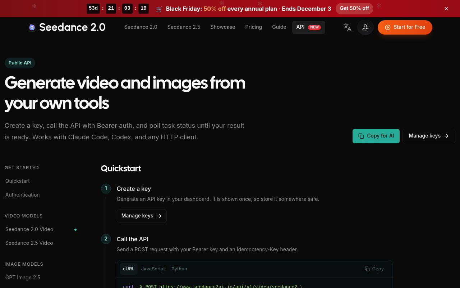Click the copy icon in code block
The height and width of the screenshot is (288, 460).
[x=367, y=269]
